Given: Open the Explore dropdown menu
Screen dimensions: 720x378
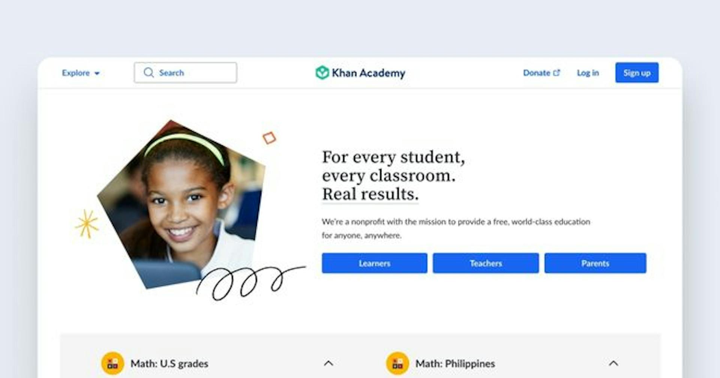Looking at the screenshot, I should coord(81,73).
